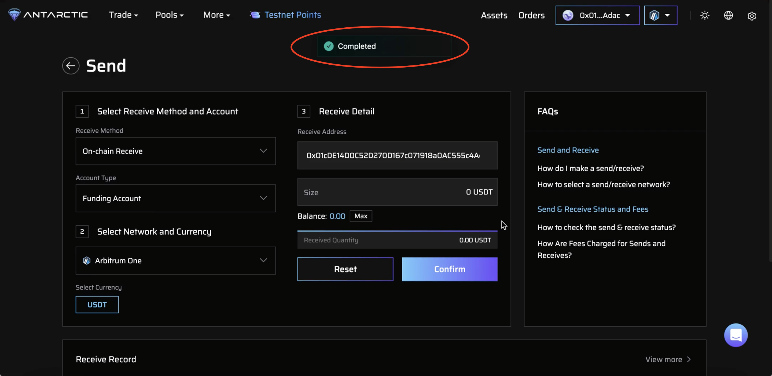Click the Receive Record heading
The height and width of the screenshot is (376, 772).
click(x=106, y=359)
